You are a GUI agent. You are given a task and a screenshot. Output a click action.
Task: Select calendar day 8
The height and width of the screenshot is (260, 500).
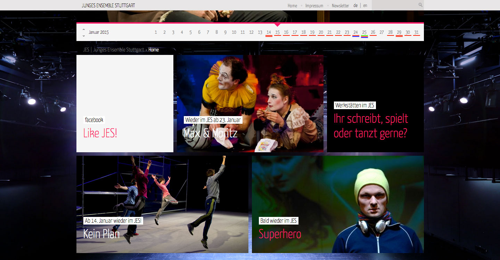tap(216, 32)
